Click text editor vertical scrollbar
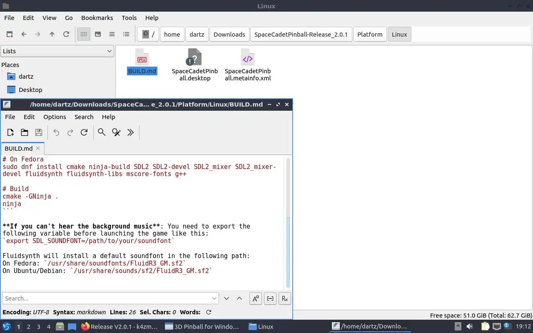Image resolution: width=533 pixels, height=333 pixels. pos(288,222)
